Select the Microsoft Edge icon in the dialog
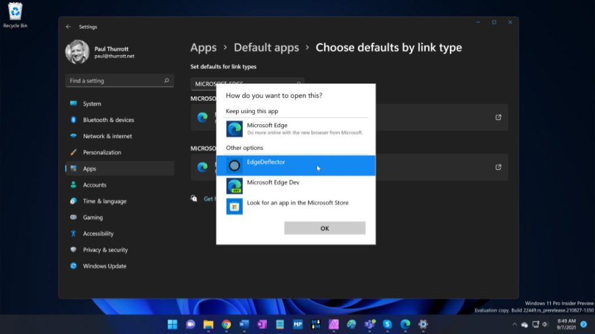595x334 pixels. (234, 128)
